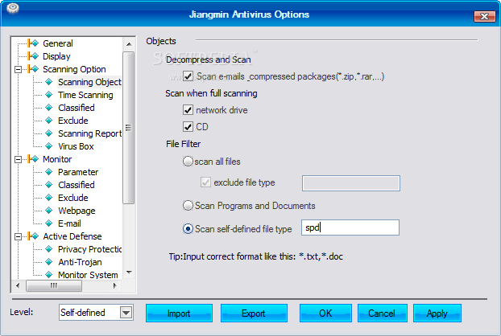The width and height of the screenshot is (501, 336).
Task: Click the Monitor category icon
Action: coord(33,158)
